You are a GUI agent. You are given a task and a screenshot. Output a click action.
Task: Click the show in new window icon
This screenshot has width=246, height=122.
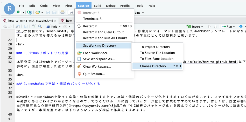coord(18,26)
